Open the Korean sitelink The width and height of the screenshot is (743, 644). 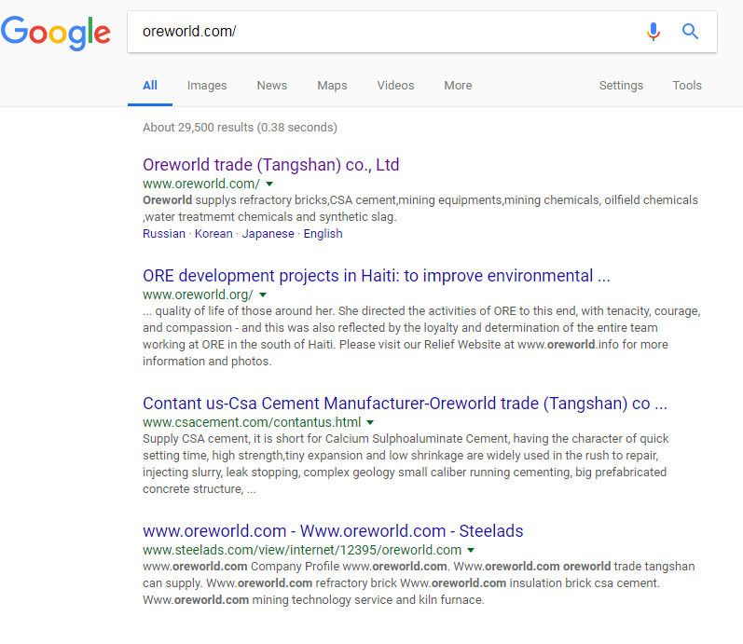pos(213,234)
